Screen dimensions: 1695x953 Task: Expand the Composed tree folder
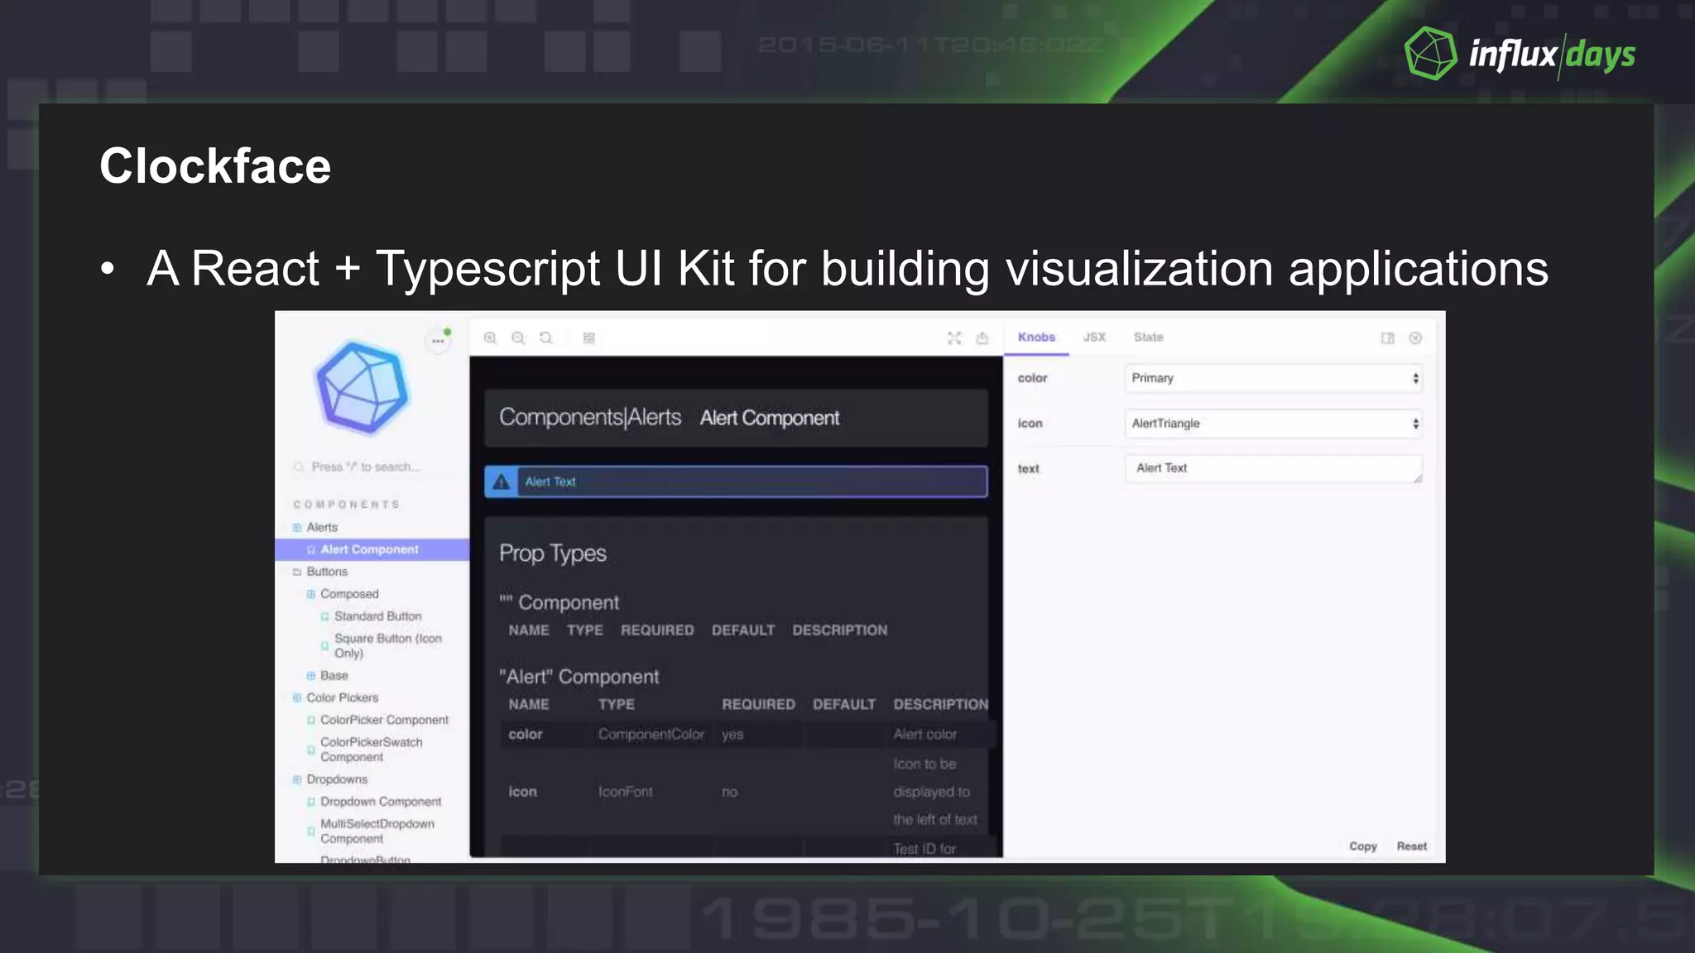[x=348, y=594]
